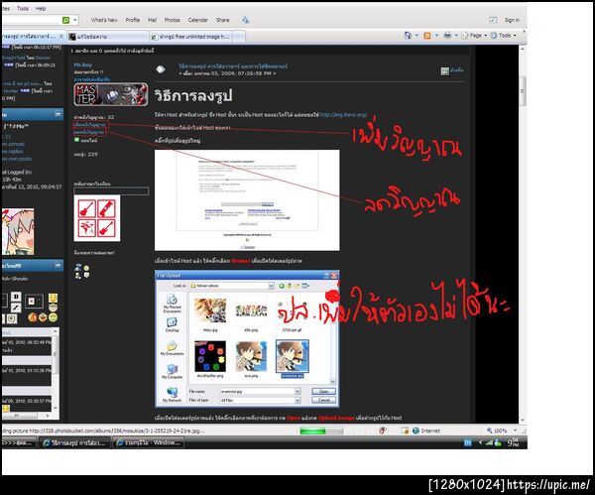Open the shoutbox color picker box
Screen dimensions: 595x495
[34, 302]
